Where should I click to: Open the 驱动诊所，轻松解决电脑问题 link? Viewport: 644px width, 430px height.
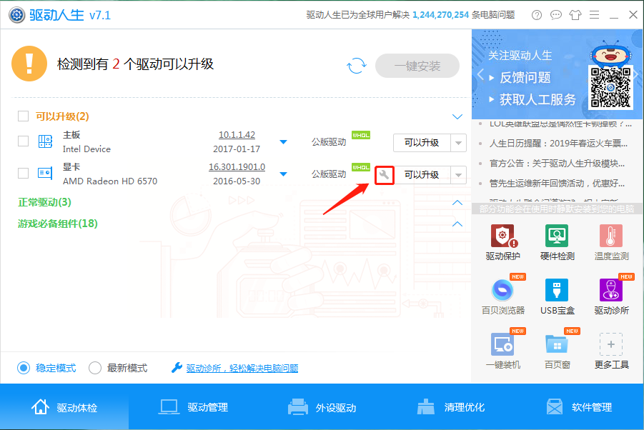click(x=242, y=368)
